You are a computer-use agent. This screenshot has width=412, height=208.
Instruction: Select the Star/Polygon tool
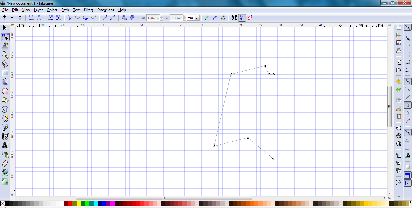click(x=5, y=100)
